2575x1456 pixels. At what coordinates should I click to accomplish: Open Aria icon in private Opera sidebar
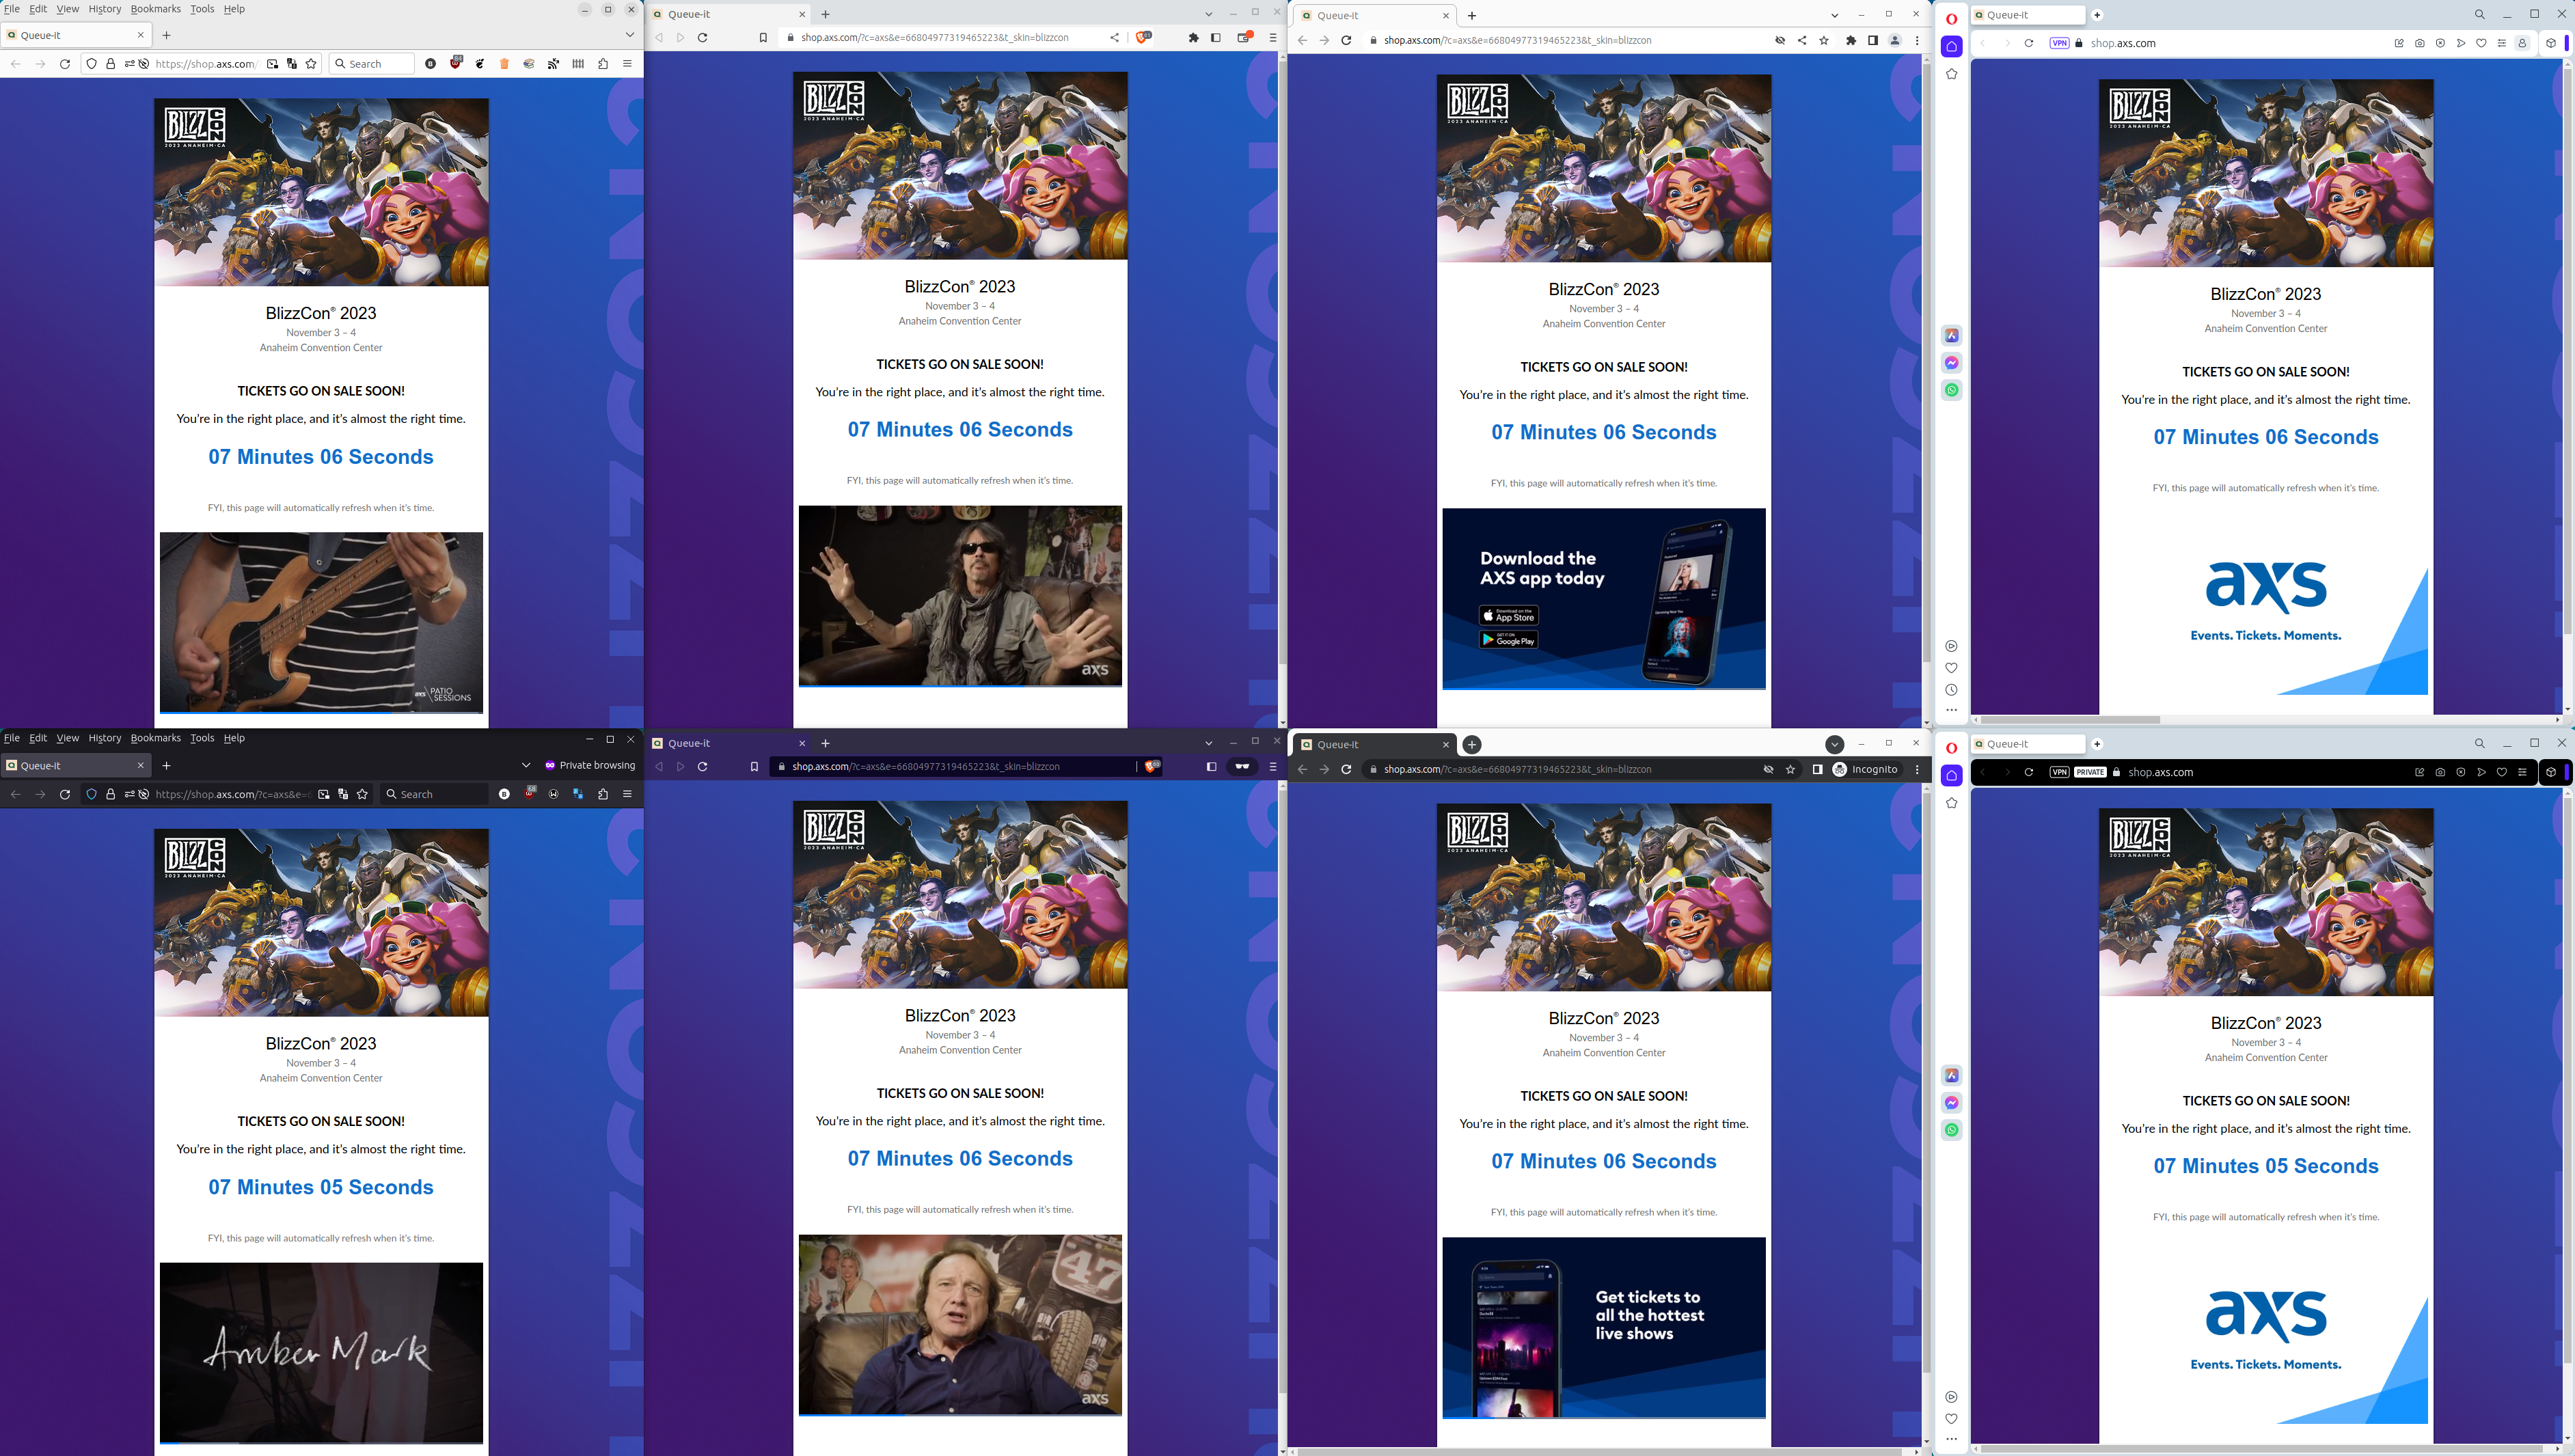coord(1951,1075)
